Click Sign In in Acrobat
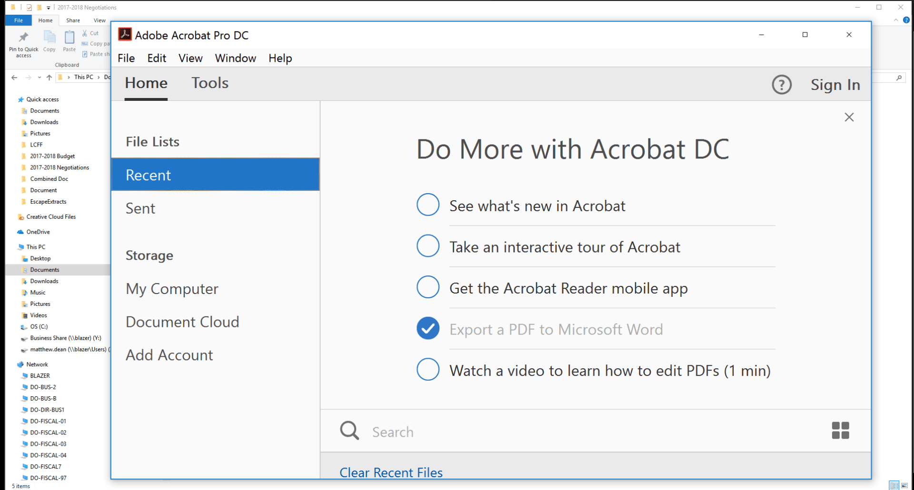The width and height of the screenshot is (914, 490). point(835,85)
